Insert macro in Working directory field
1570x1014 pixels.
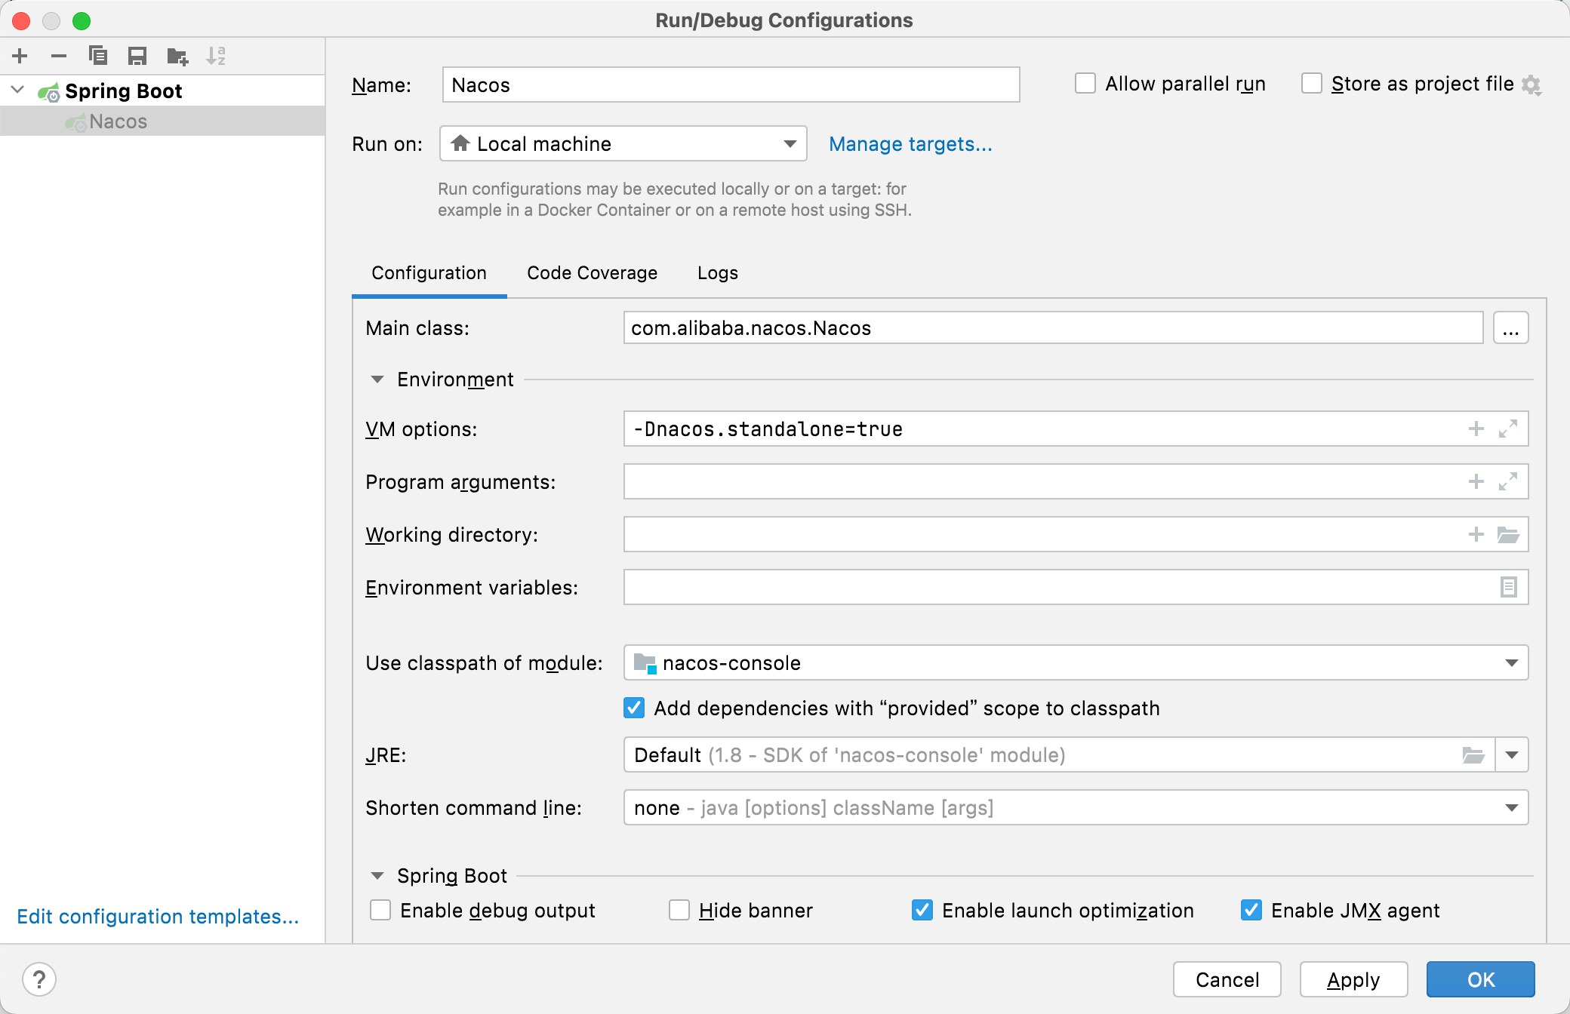pos(1476,535)
